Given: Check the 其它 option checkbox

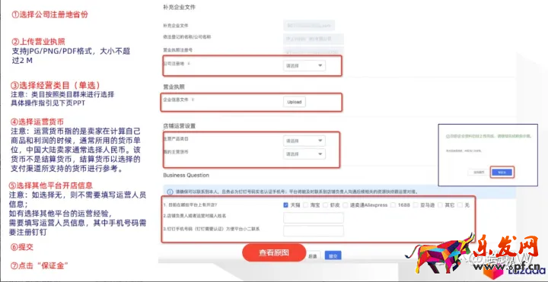Looking at the screenshot, I should [x=440, y=205].
